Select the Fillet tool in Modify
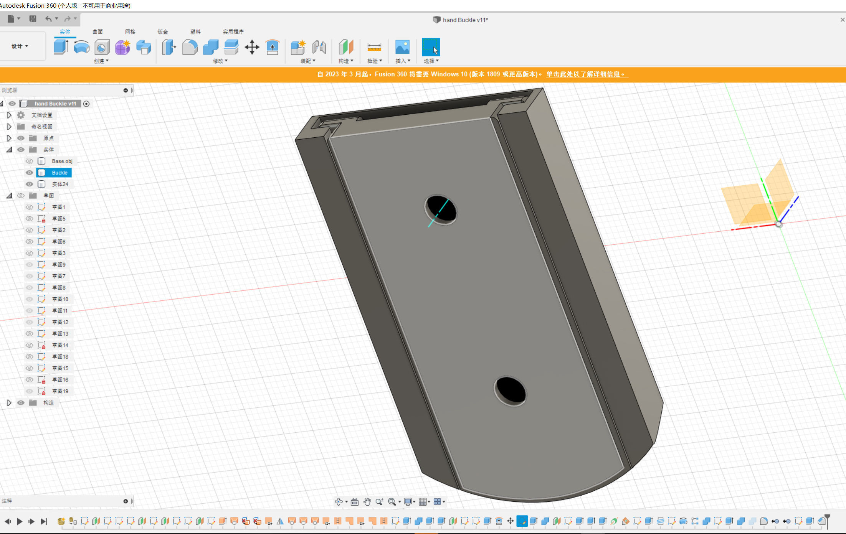846x534 pixels. click(x=190, y=47)
